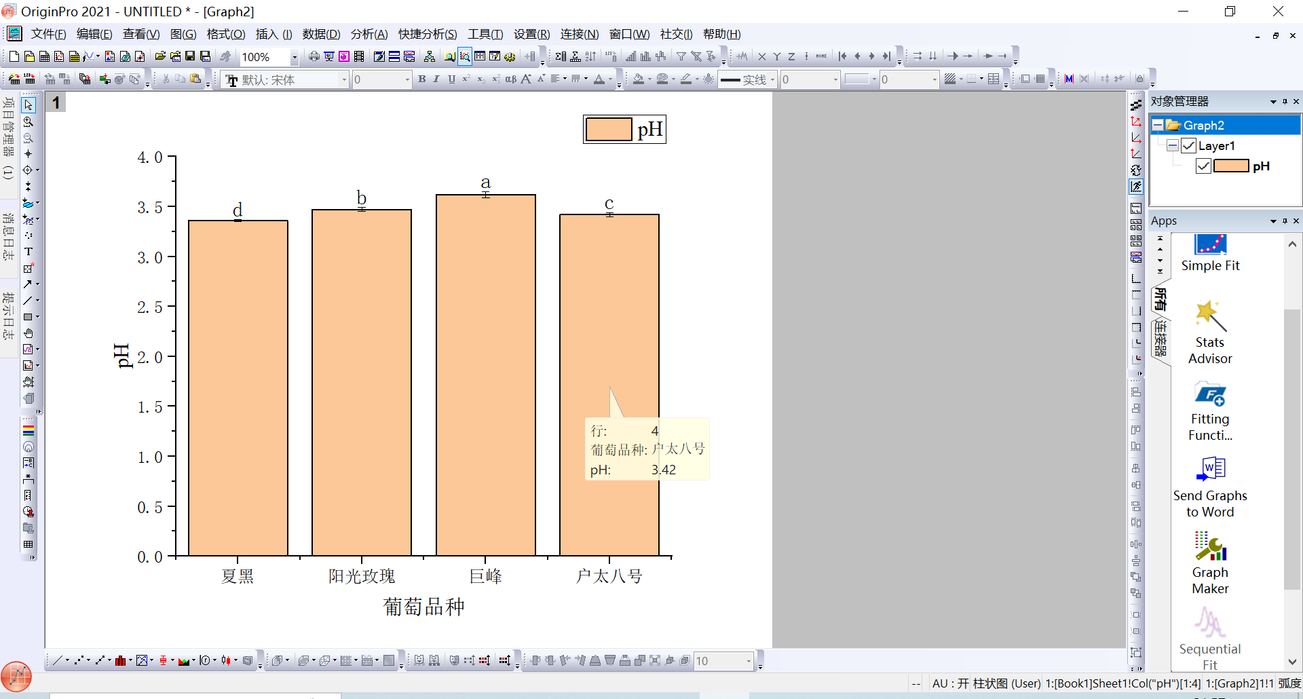Open the 分析(A) menu

(x=369, y=34)
